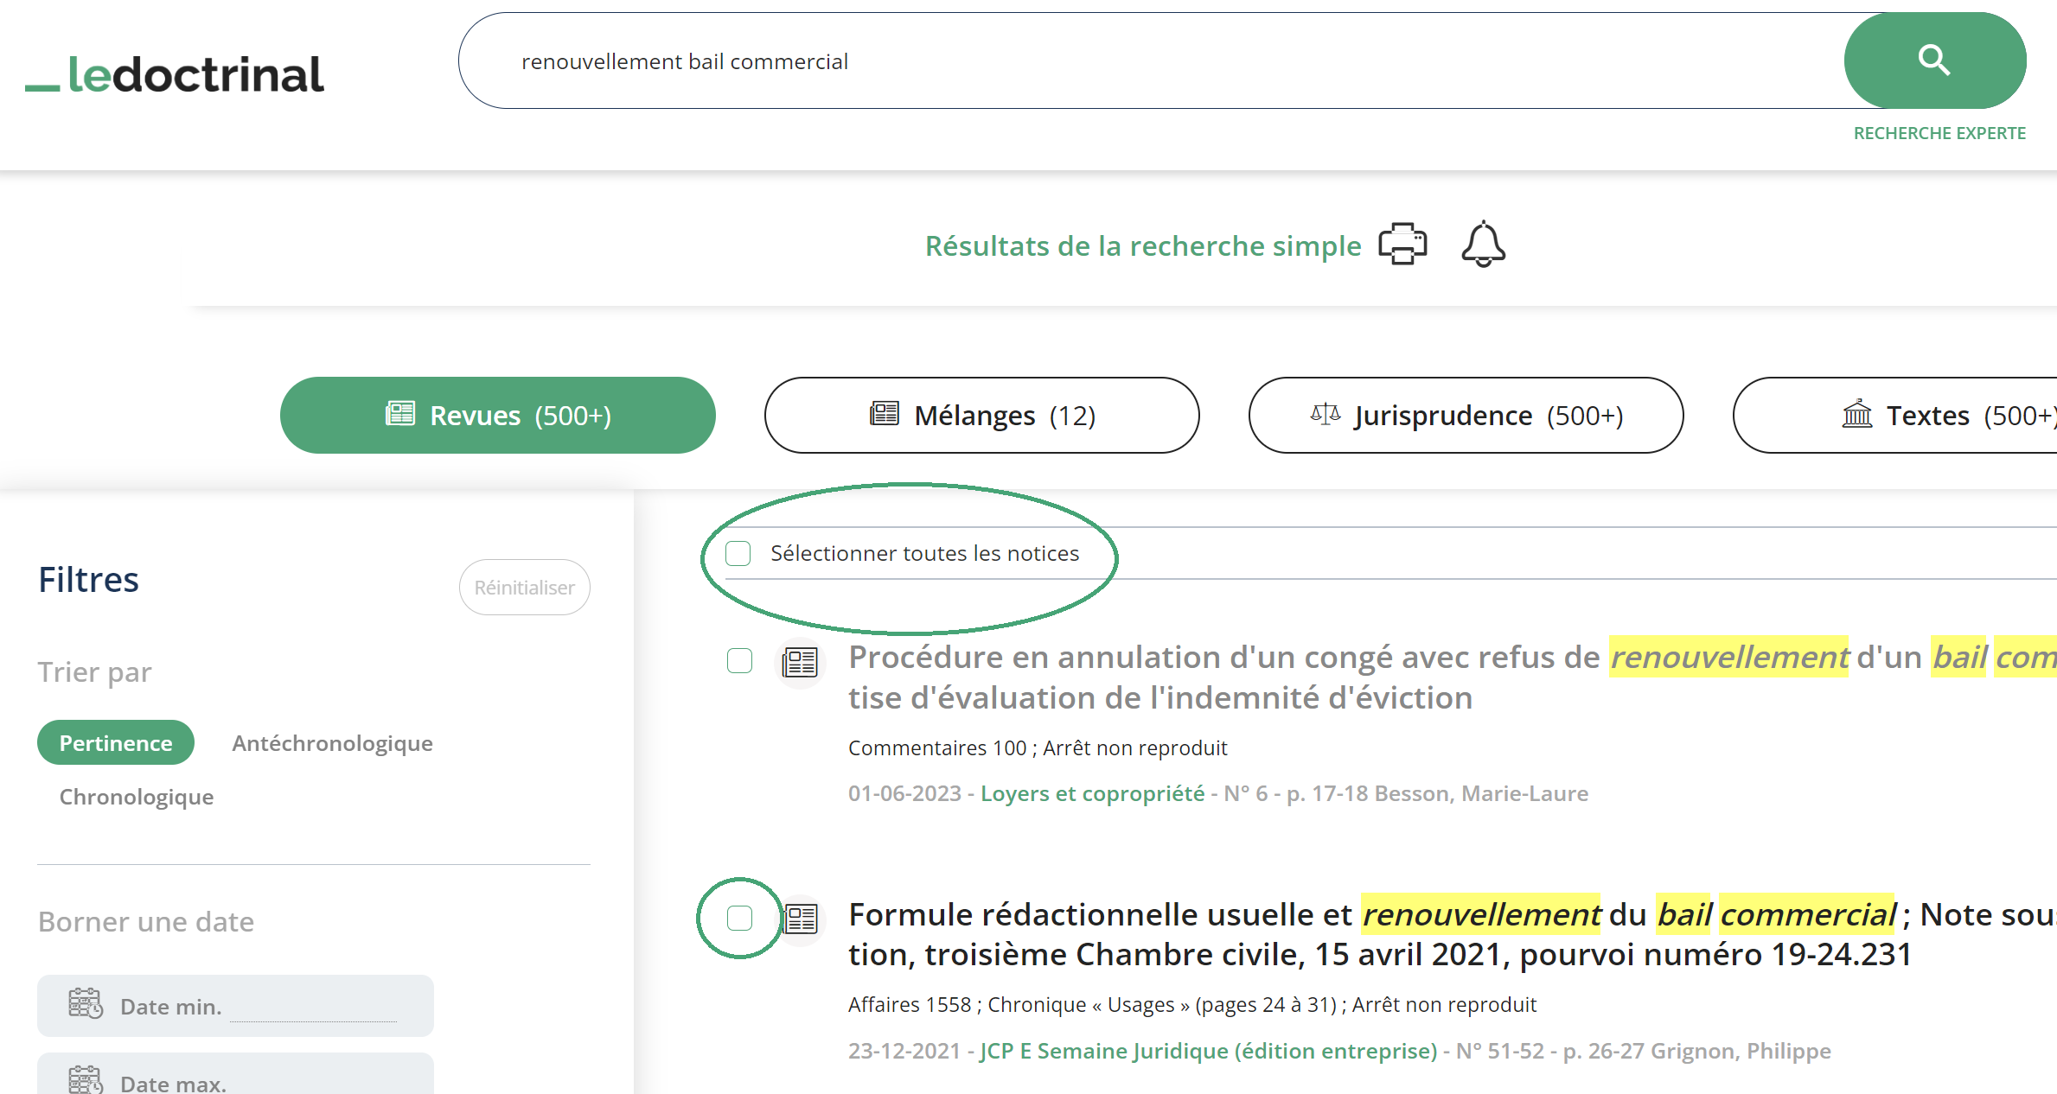Select the first result's checkbox
Screen dimensions: 2057x1094
tap(738, 661)
